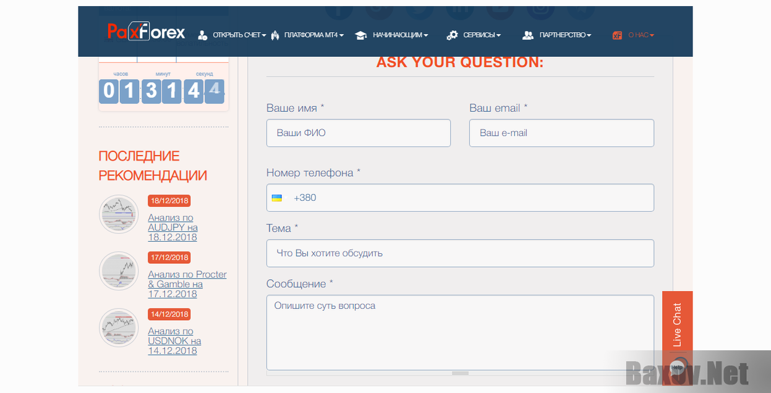The width and height of the screenshot is (771, 393).
Task: Click the partnership people icon
Action: (x=528, y=35)
